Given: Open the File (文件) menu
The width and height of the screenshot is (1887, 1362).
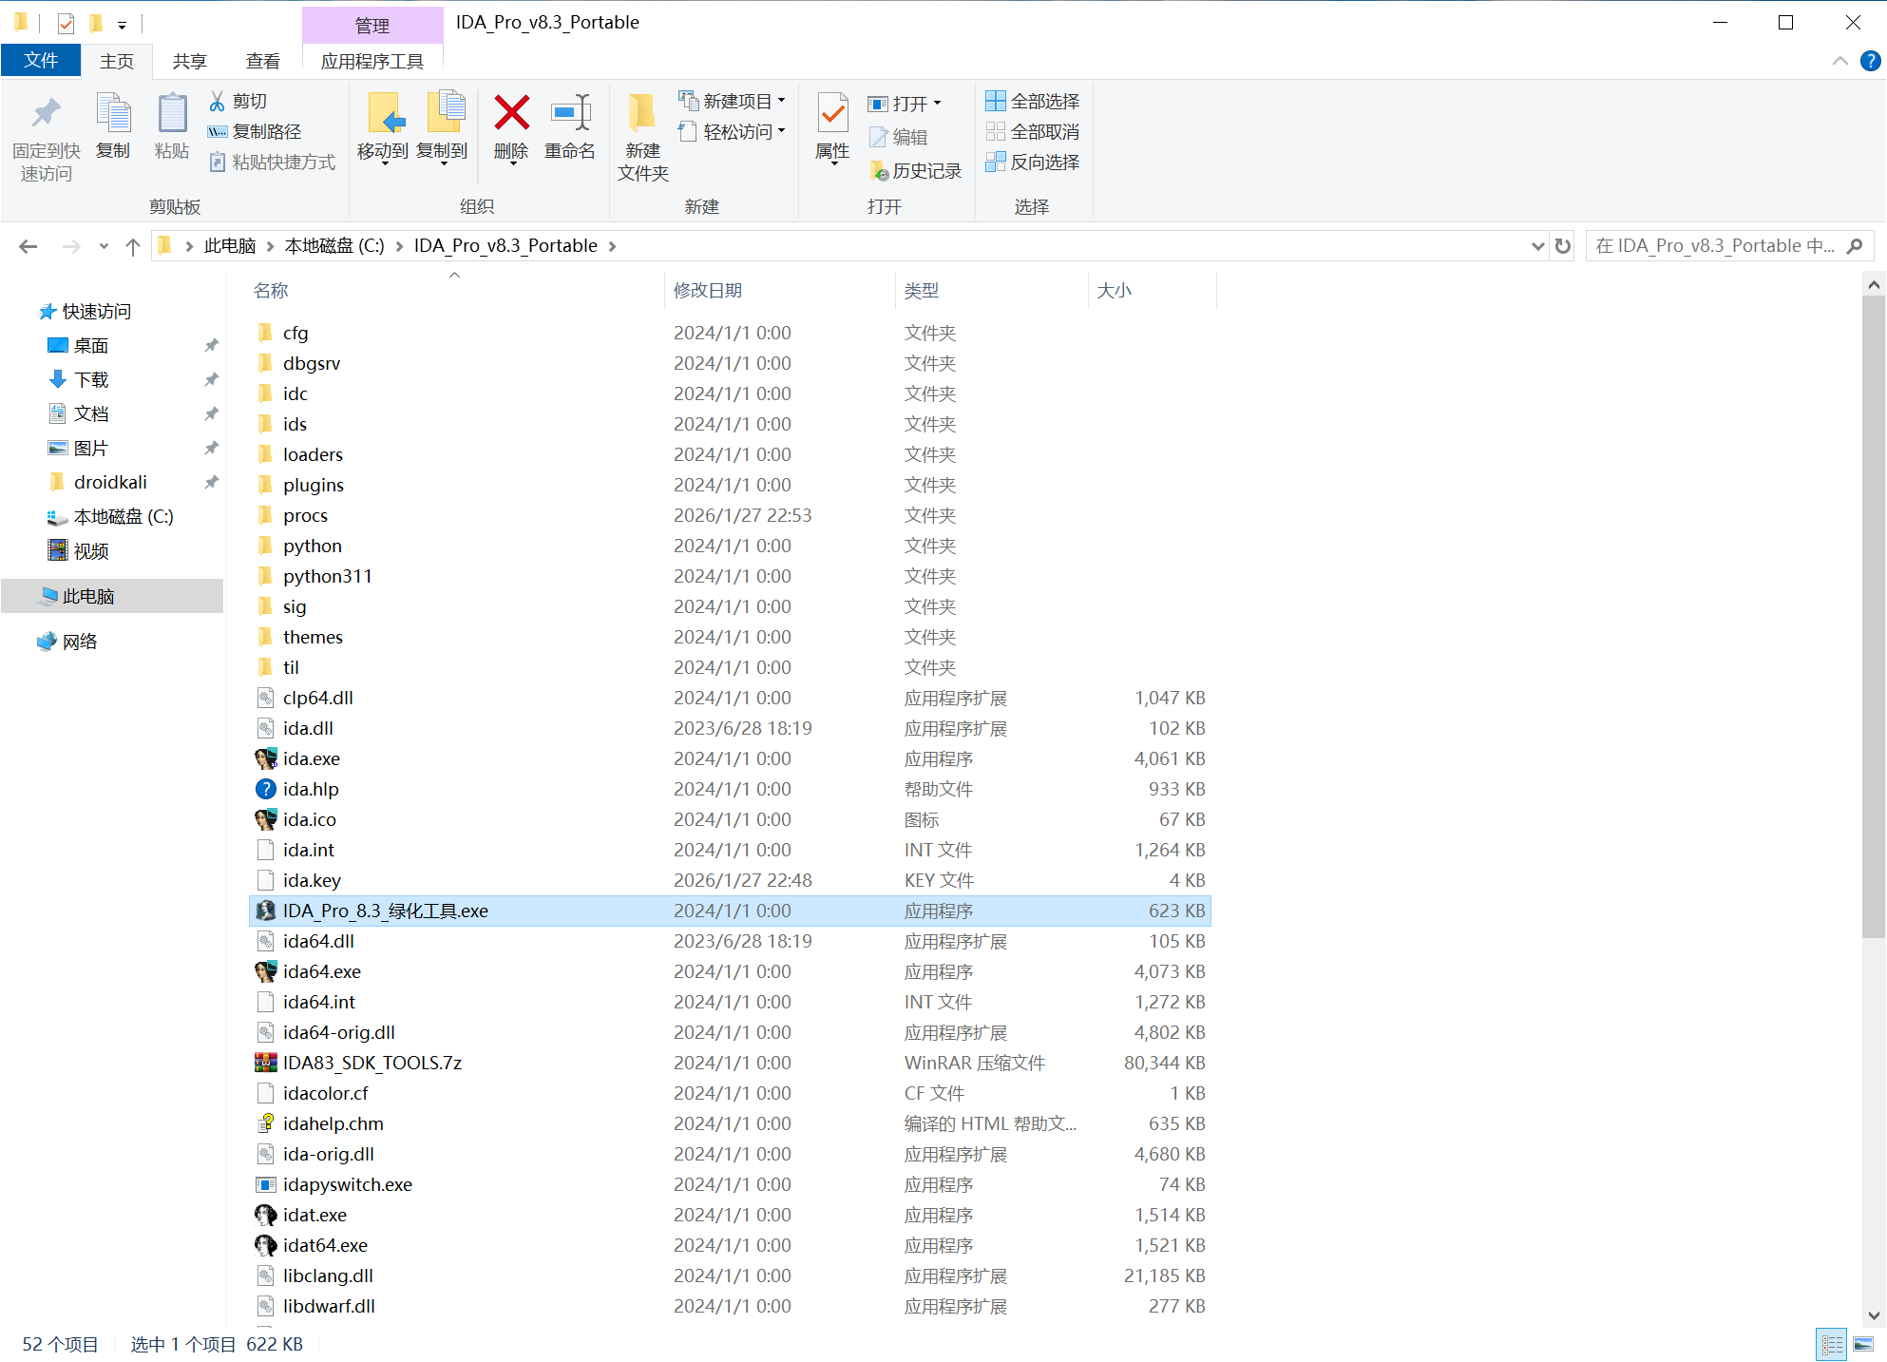Looking at the screenshot, I should (41, 61).
